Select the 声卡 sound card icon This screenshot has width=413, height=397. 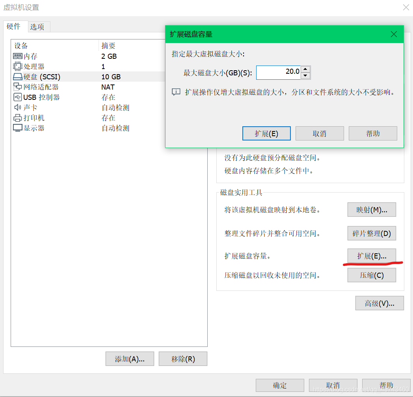tap(17, 107)
